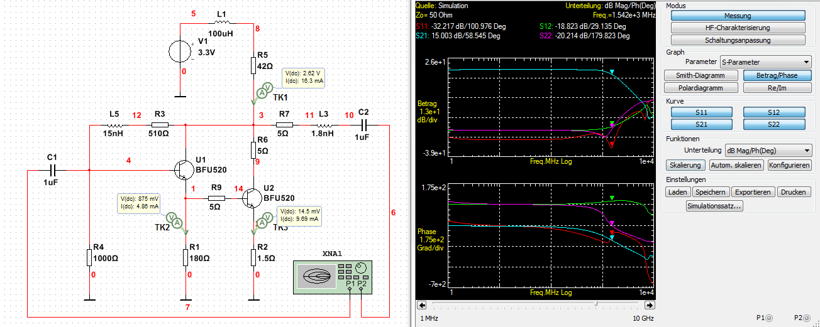This screenshot has height=327, width=820.
Task: Select capacitor C2 1uF
Action: 363,126
